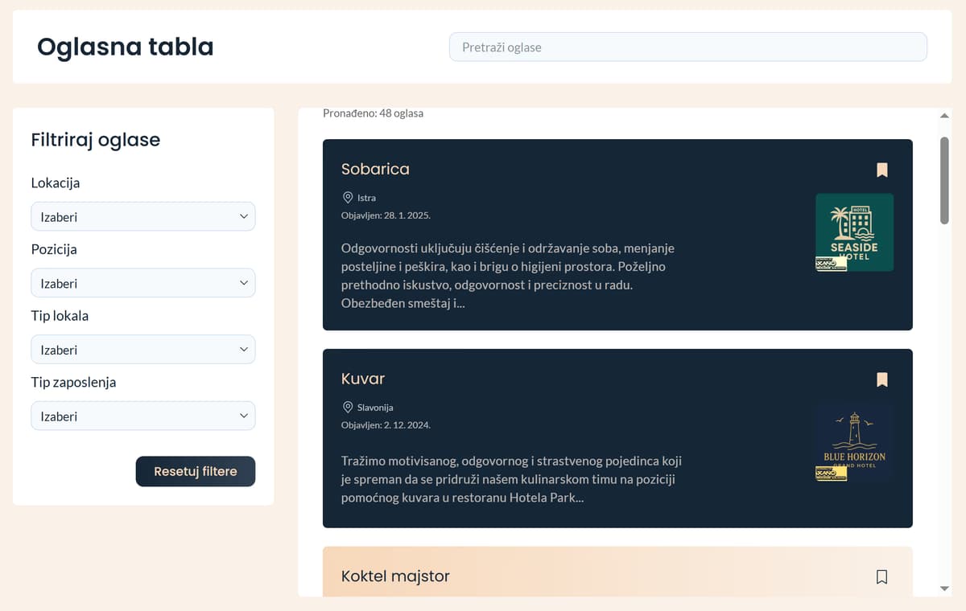
Task: Click the Slavonija location pin icon
Action: coord(348,407)
